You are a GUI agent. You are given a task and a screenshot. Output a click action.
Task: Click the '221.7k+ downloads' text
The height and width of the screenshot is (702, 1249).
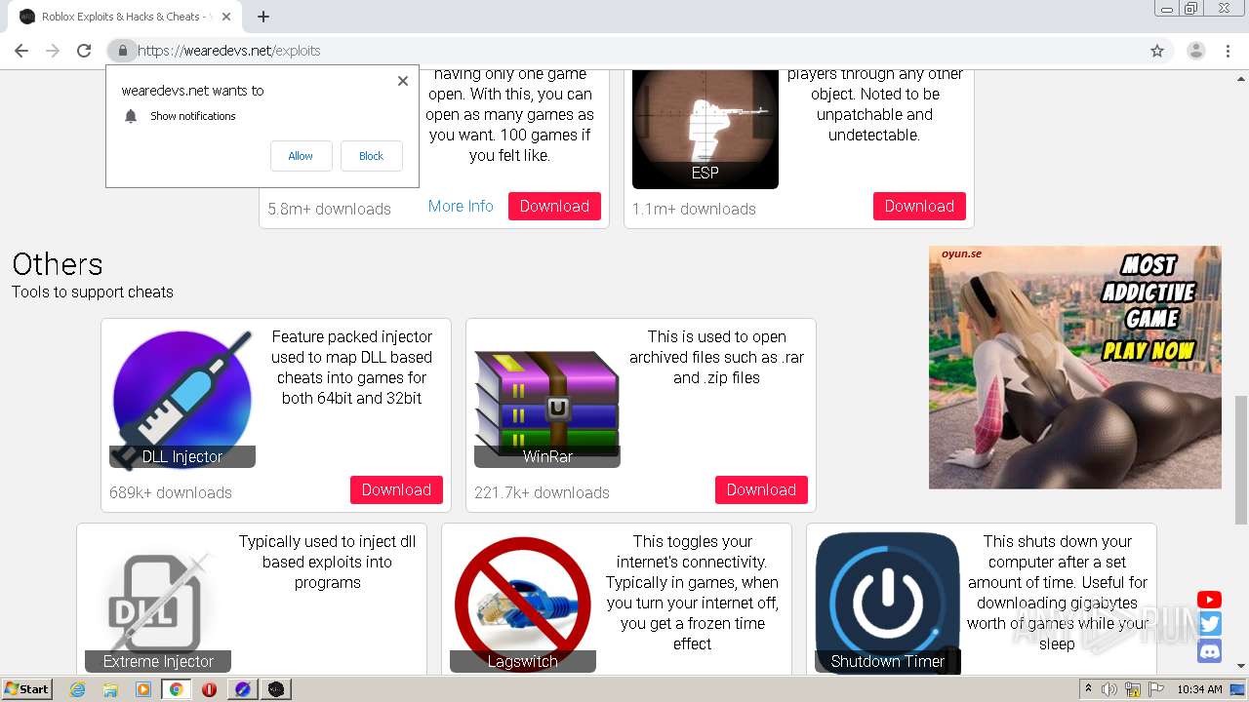point(542,492)
